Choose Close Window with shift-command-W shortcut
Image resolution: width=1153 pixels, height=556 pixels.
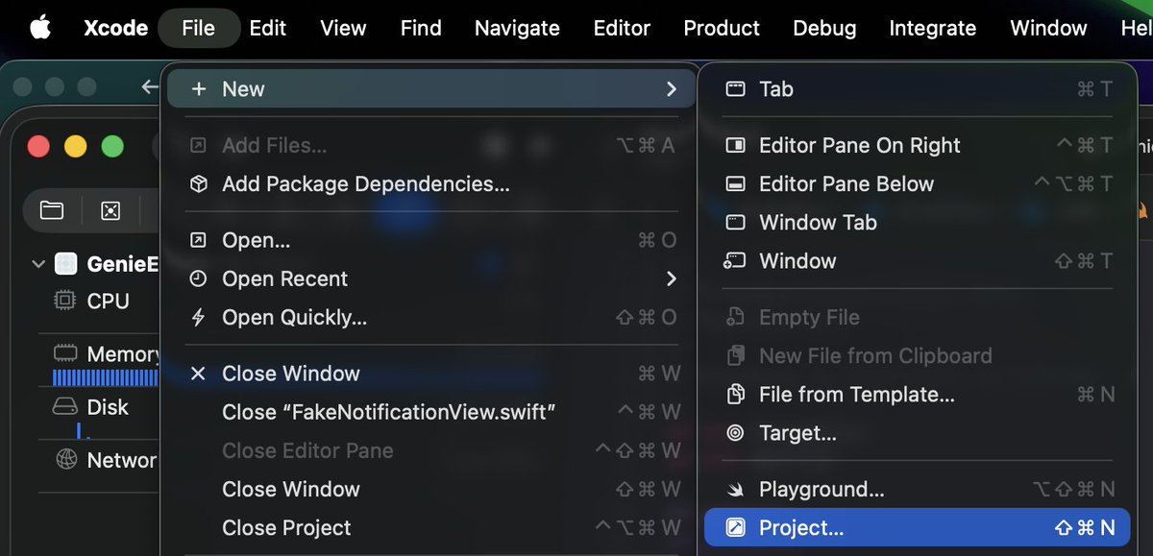[x=431, y=489]
